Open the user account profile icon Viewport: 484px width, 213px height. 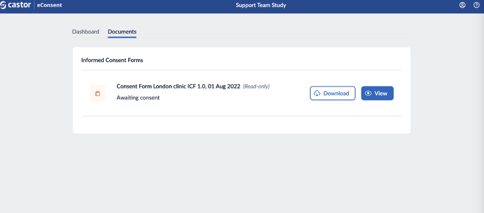[462, 5]
